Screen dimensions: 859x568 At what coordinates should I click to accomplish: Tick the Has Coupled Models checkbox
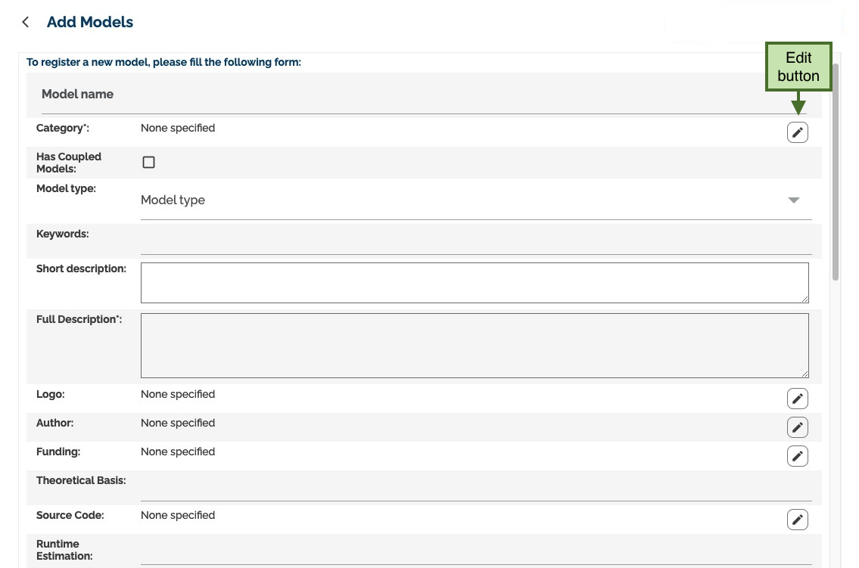tap(148, 162)
